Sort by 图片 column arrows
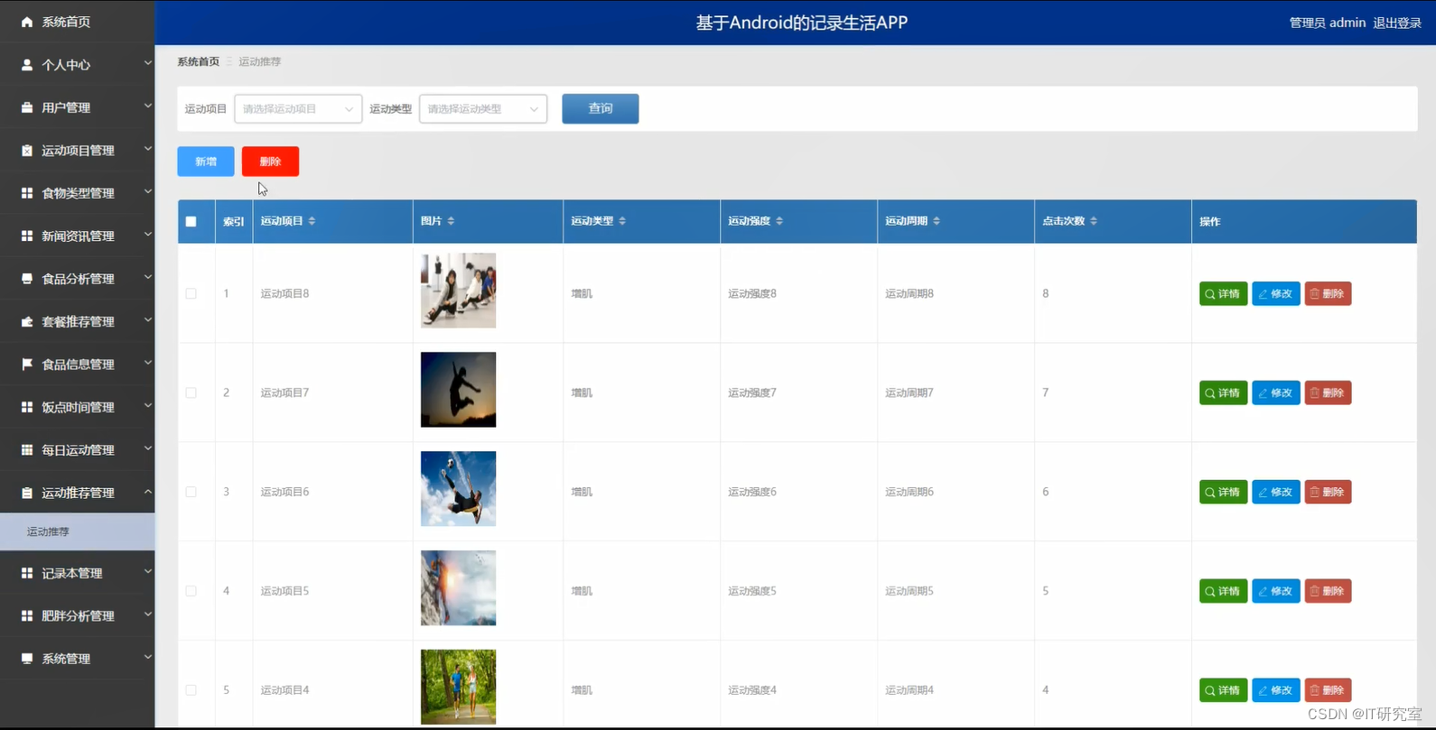 [x=451, y=221]
